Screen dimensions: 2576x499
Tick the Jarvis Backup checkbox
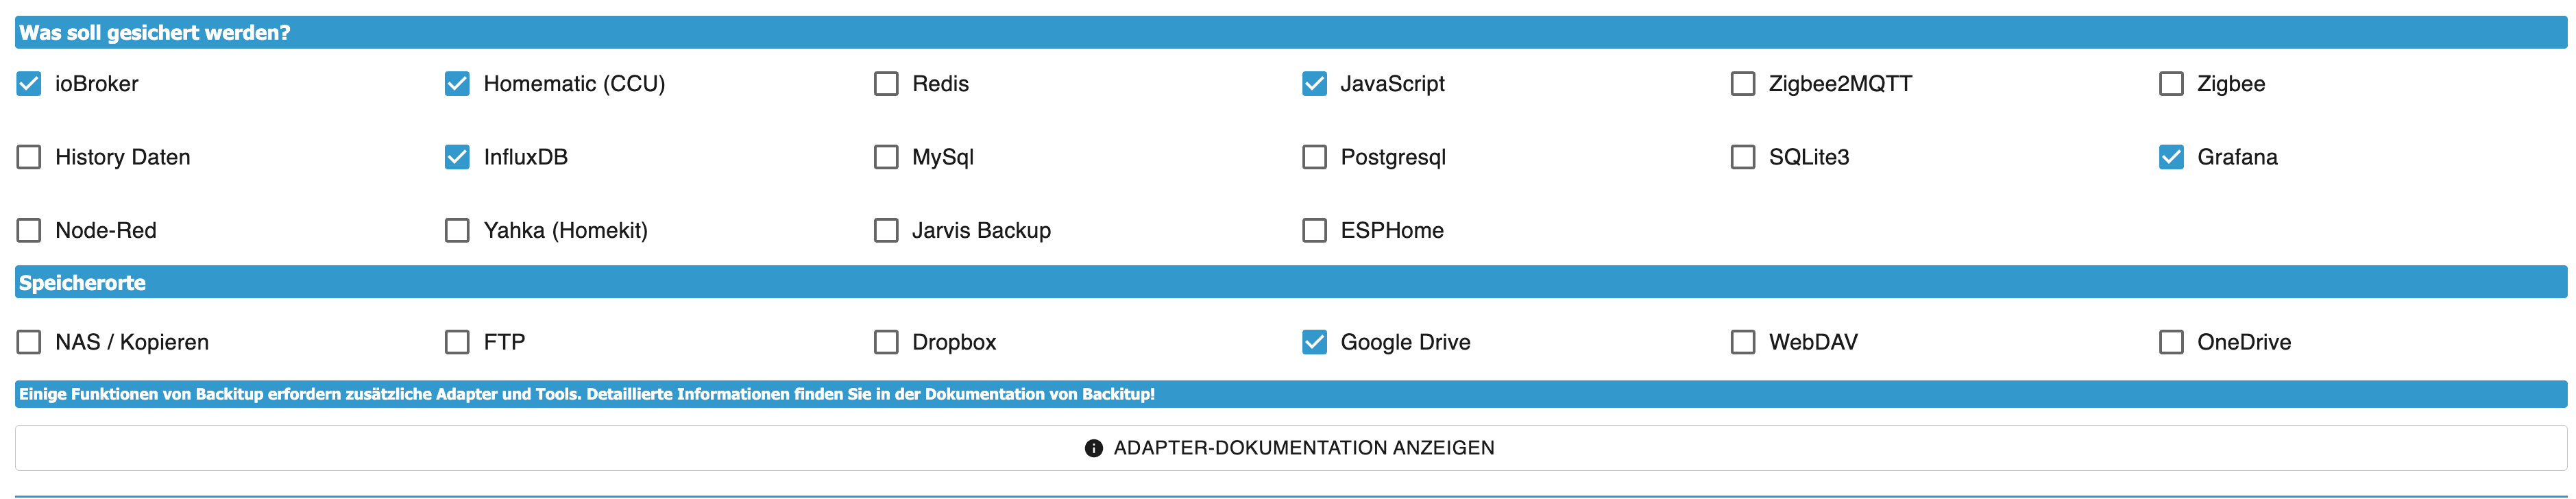(x=886, y=231)
